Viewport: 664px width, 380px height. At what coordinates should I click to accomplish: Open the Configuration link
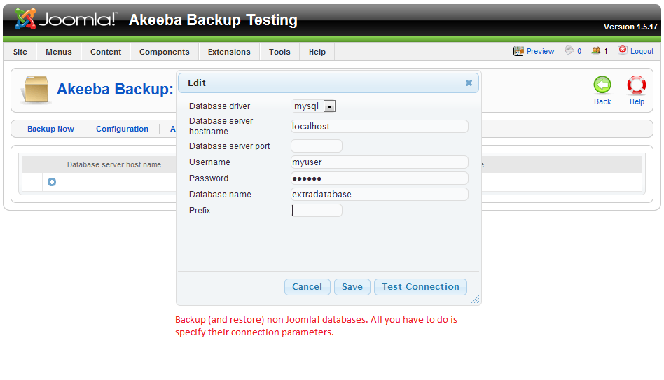[122, 129]
